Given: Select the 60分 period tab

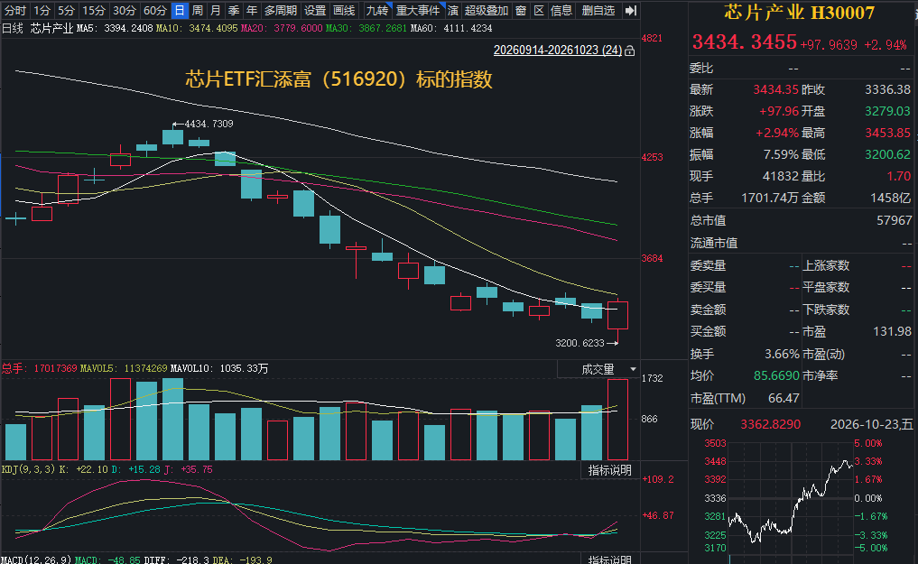Looking at the screenshot, I should click(155, 11).
